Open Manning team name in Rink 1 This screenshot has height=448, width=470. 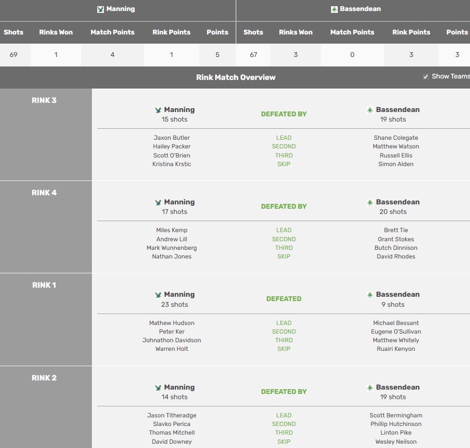(x=179, y=294)
